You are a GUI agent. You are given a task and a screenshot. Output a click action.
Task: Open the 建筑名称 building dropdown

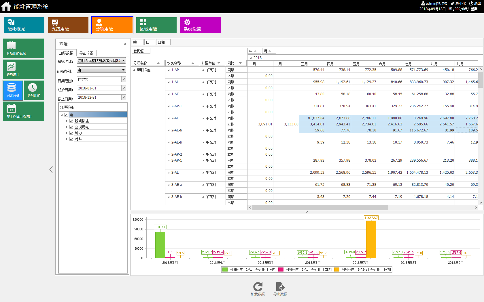(x=124, y=61)
